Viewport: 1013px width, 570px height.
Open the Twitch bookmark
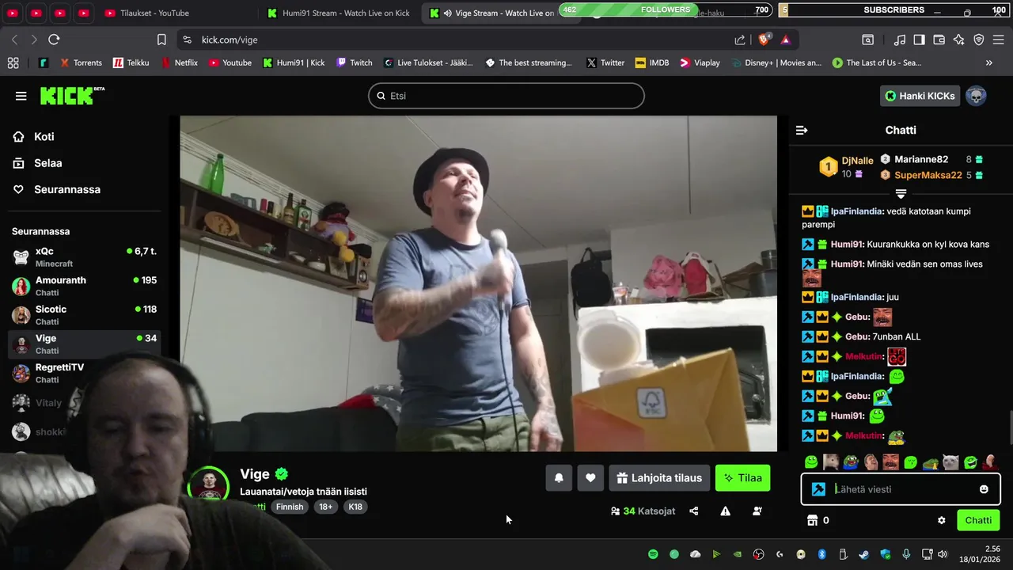[x=354, y=63]
